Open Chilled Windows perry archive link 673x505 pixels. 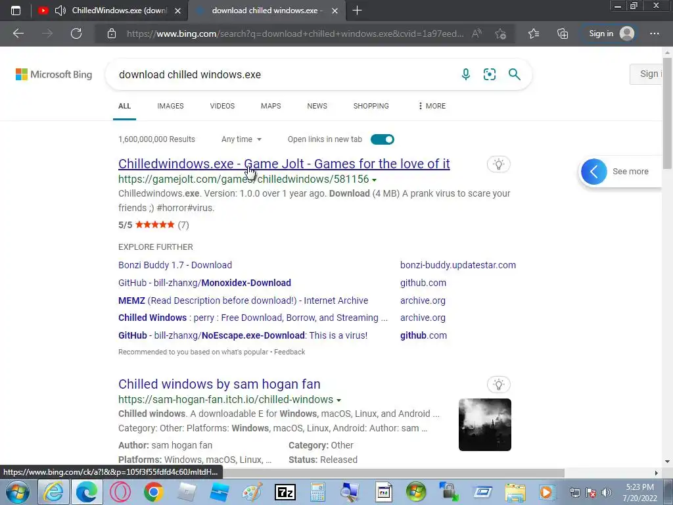pyautogui.click(x=253, y=318)
